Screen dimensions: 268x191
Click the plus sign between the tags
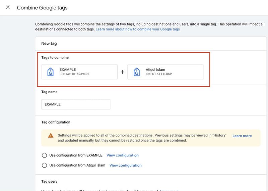tap(122, 72)
